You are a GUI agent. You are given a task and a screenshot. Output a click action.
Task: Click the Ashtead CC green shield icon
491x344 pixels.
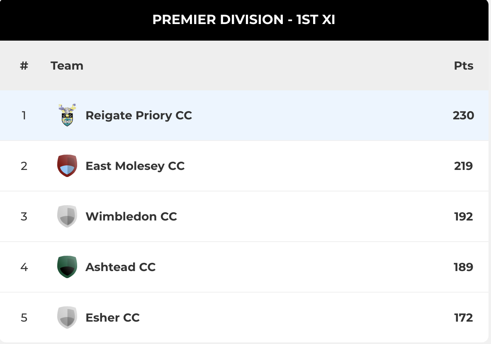click(x=67, y=267)
